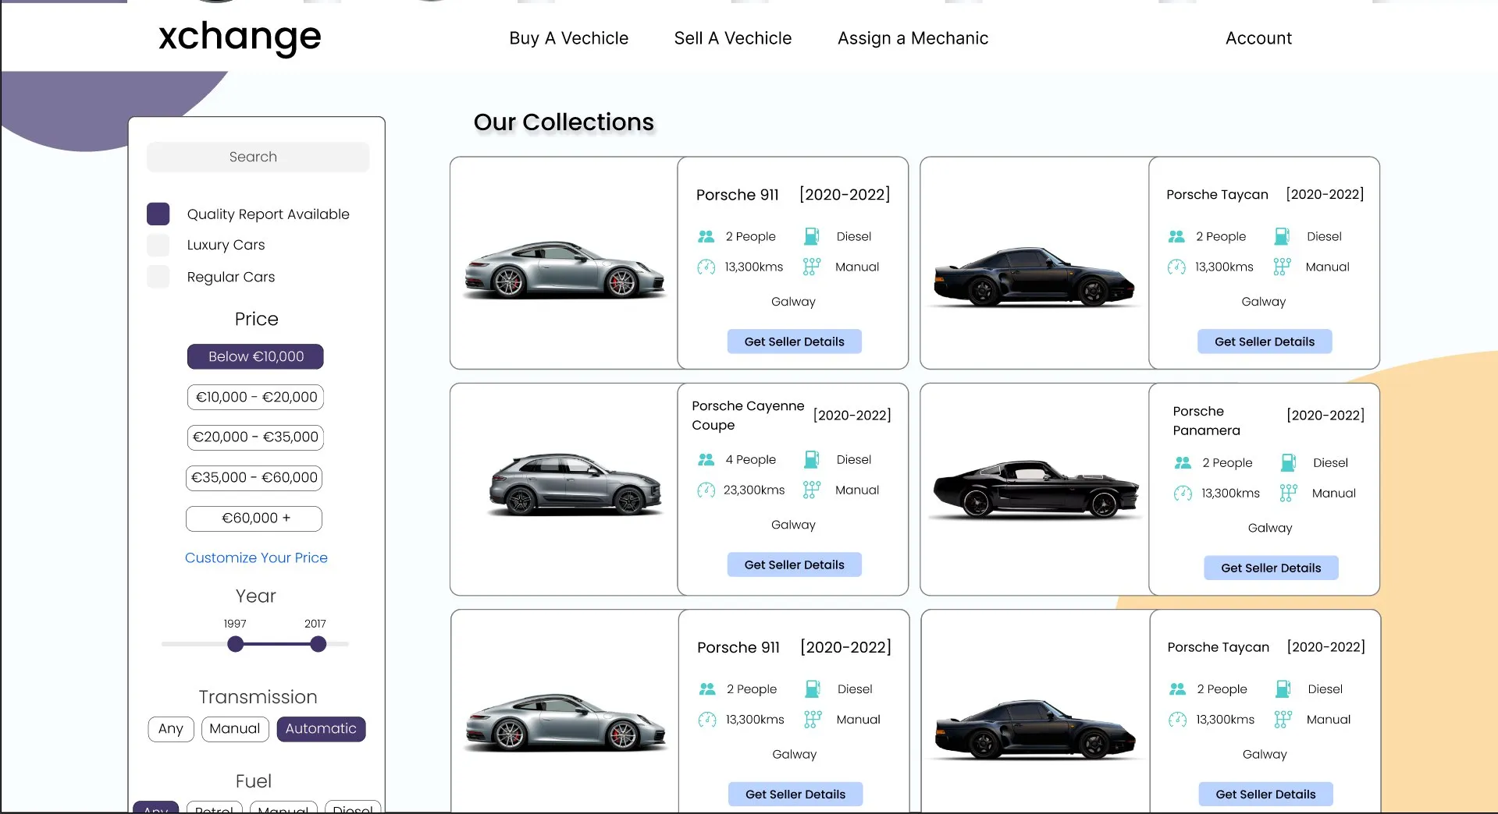Get Seller Details for top-row Porsche 911
Viewport: 1498px width, 814px height.
(794, 342)
